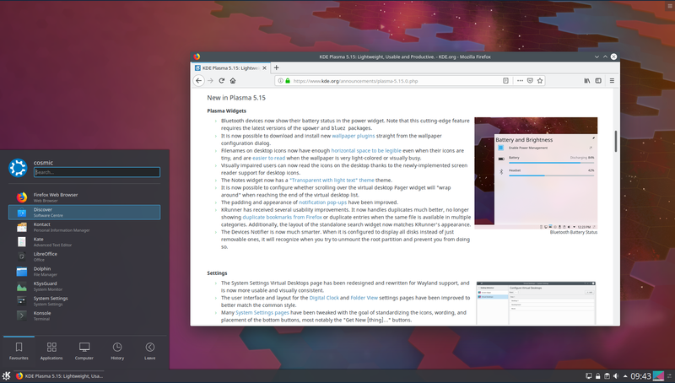Open Discover Software Centre
This screenshot has height=383, width=675.
point(84,212)
